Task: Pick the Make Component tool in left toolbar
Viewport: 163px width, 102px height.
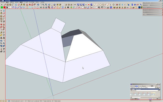Action: [4, 11]
